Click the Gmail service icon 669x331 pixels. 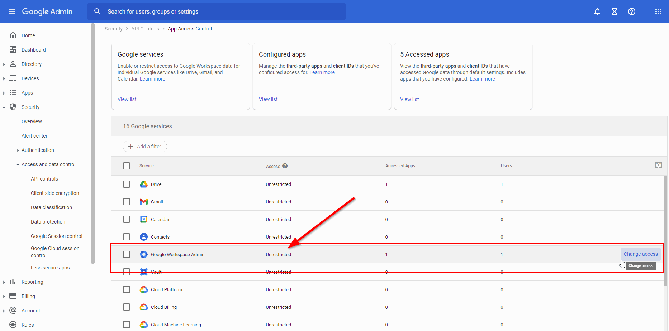[143, 201]
